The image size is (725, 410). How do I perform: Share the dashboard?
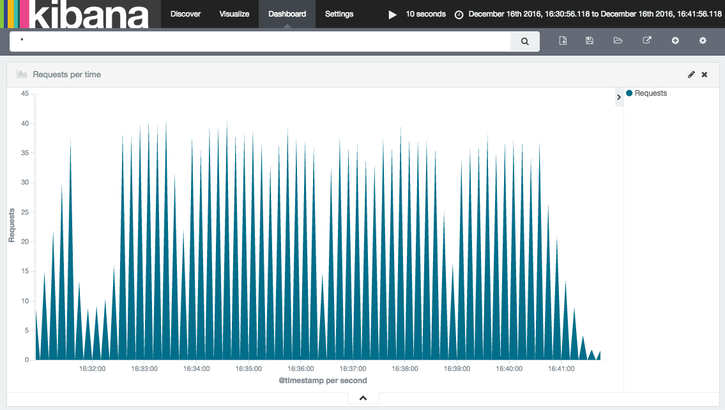tap(646, 40)
